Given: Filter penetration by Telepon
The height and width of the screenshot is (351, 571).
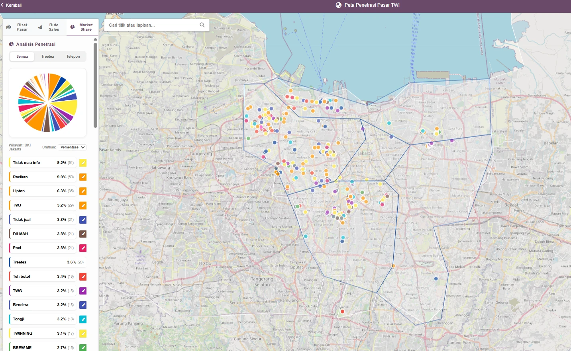Looking at the screenshot, I should tap(73, 57).
